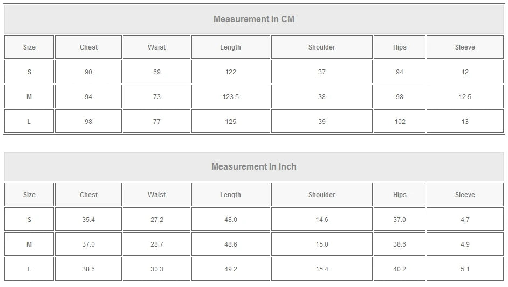Click the sleeve value 12.5 cell
This screenshot has height=287, width=508.
click(465, 97)
